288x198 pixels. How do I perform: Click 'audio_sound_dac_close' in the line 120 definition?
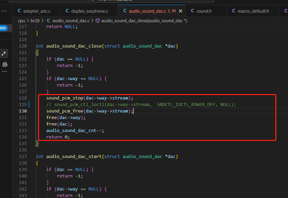74,46
